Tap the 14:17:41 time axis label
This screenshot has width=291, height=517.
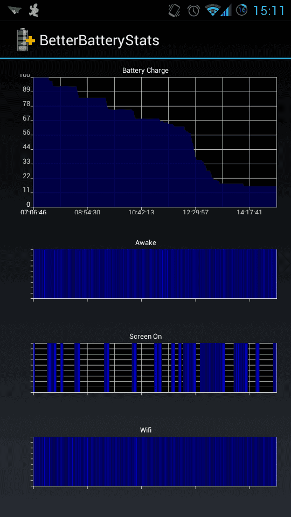(250, 212)
